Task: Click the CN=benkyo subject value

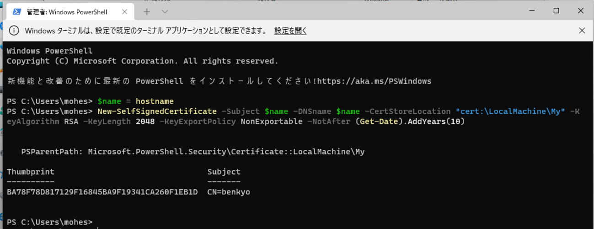Action: coord(229,192)
